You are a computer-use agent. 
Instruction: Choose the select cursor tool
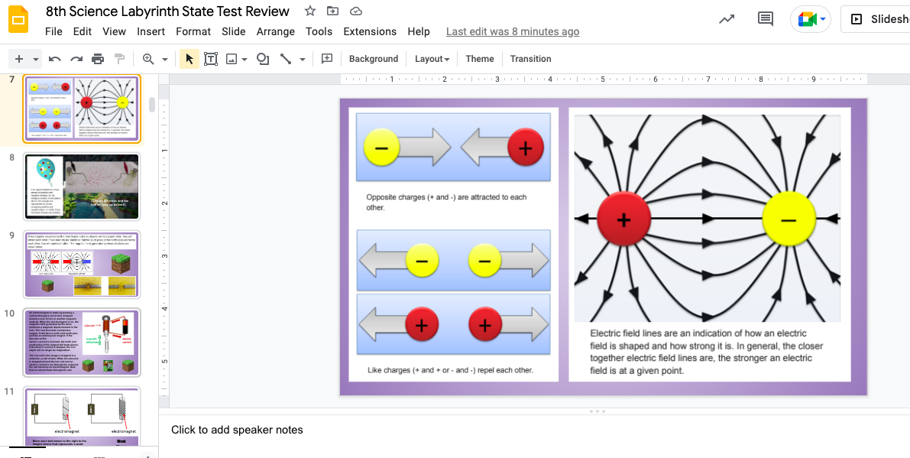pos(189,59)
